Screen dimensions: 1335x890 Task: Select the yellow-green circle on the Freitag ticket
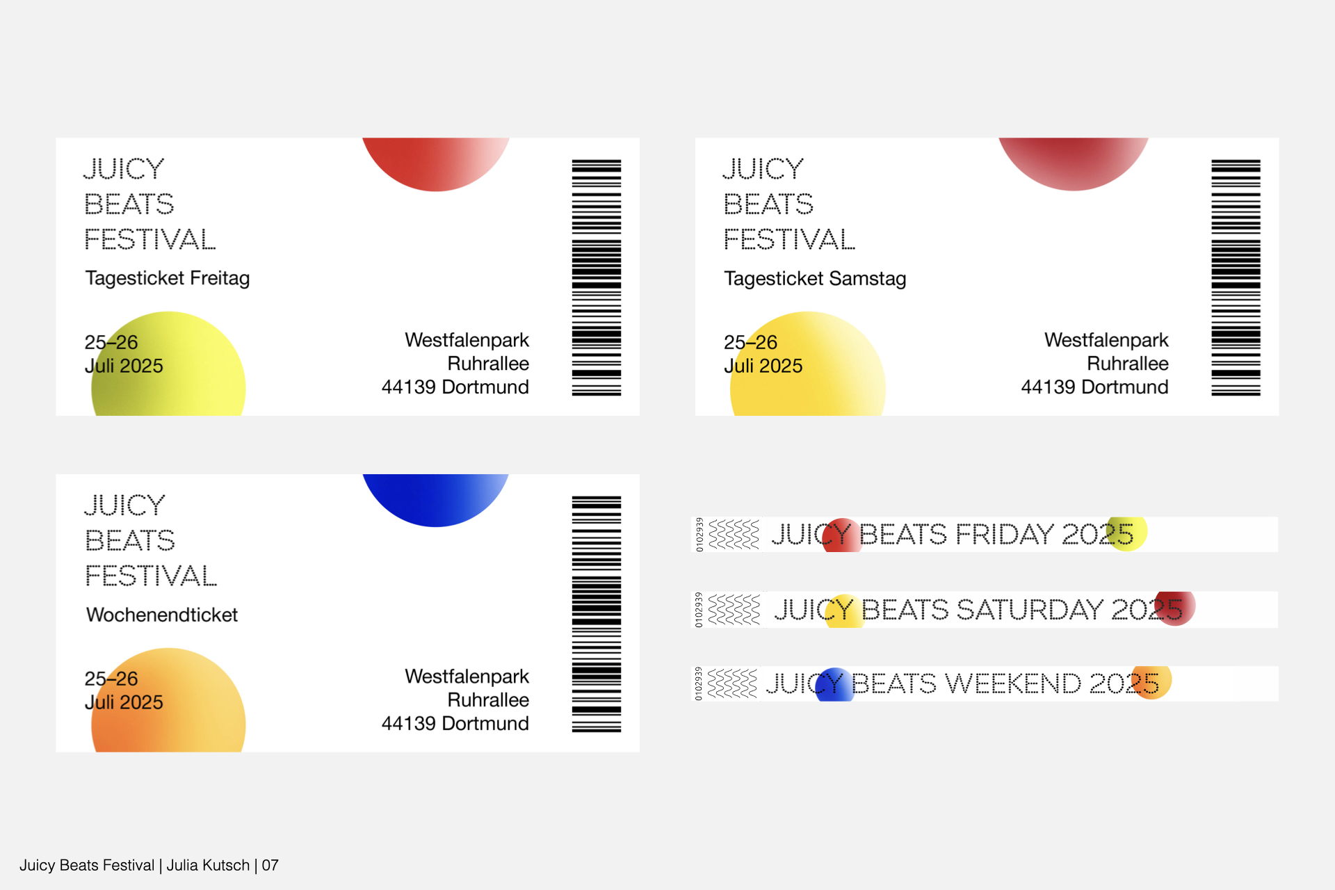tap(168, 364)
